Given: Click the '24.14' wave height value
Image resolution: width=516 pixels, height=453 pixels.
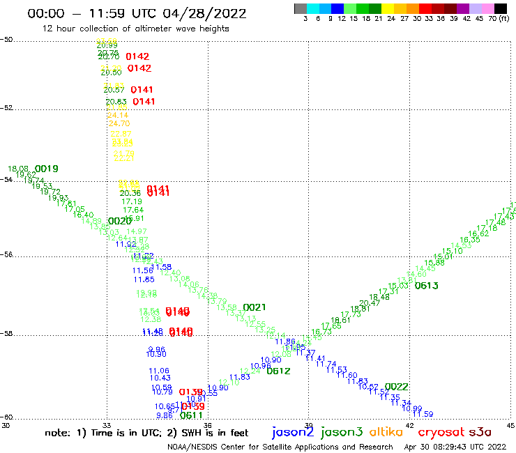Looking at the screenshot, I should (x=118, y=115).
